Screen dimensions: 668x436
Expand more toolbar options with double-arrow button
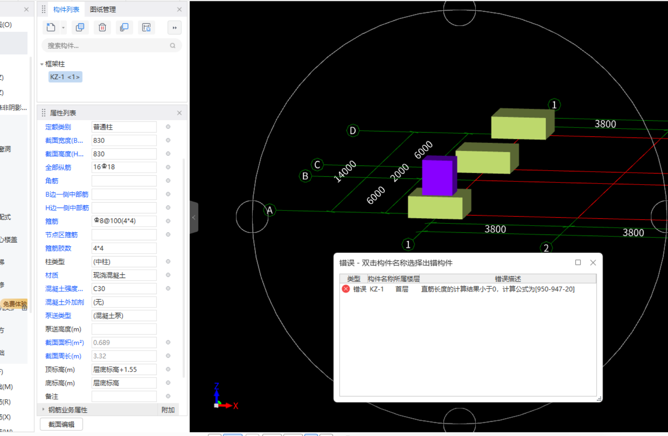point(175,28)
